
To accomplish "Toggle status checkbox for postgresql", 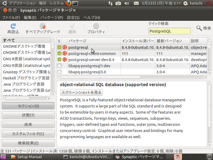I will (59, 47).
